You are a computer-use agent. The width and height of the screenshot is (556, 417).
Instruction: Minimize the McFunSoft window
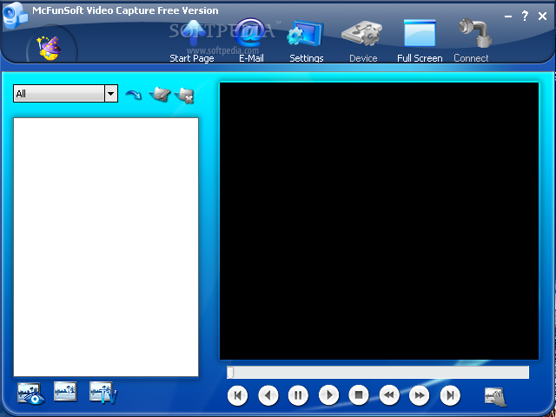508,17
